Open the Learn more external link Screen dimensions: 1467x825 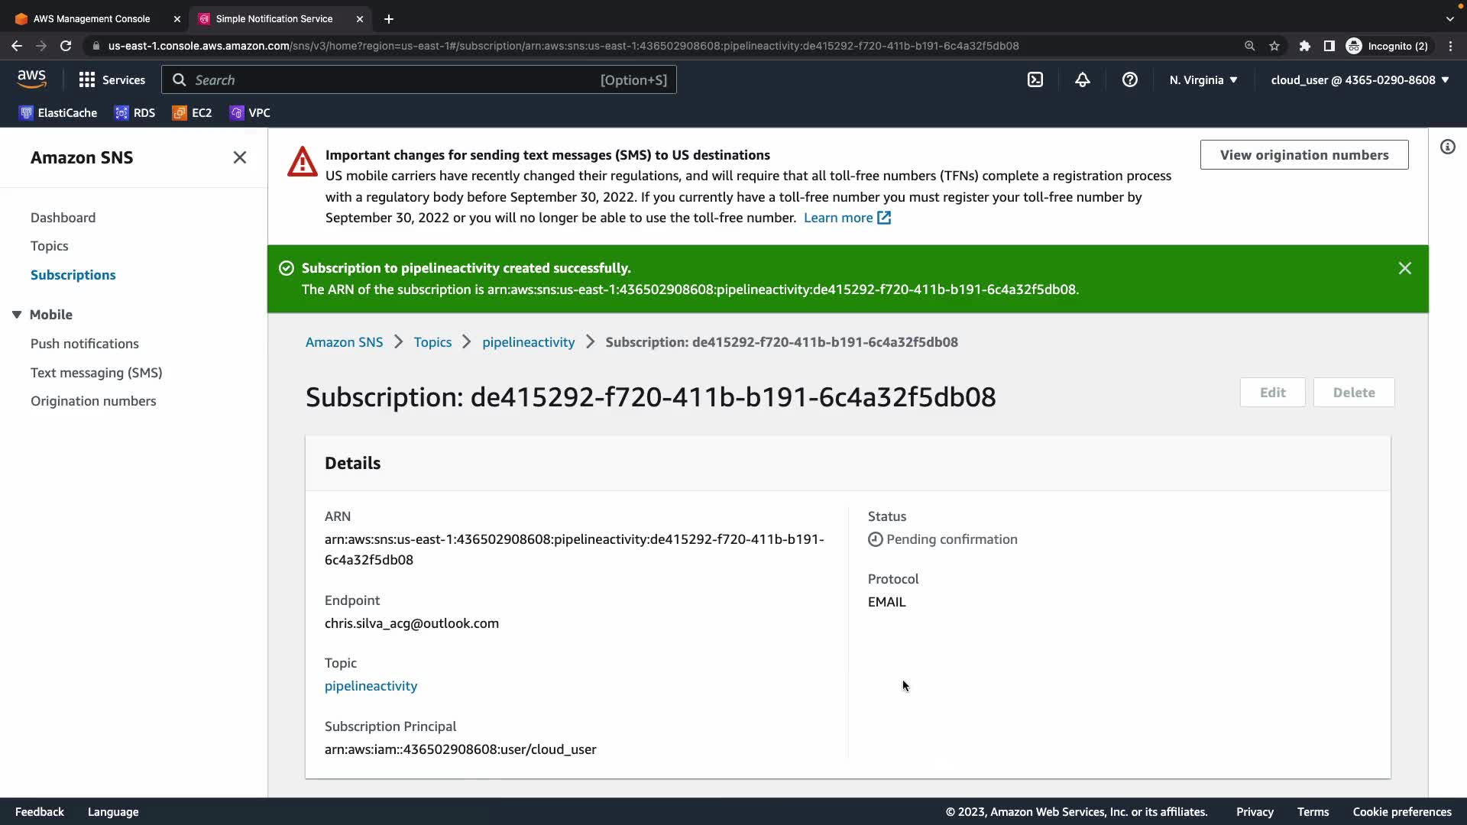coord(847,218)
